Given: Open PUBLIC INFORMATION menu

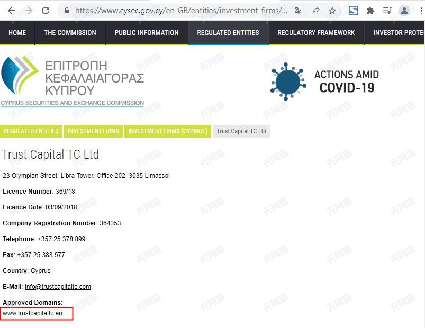Looking at the screenshot, I should (x=147, y=33).
